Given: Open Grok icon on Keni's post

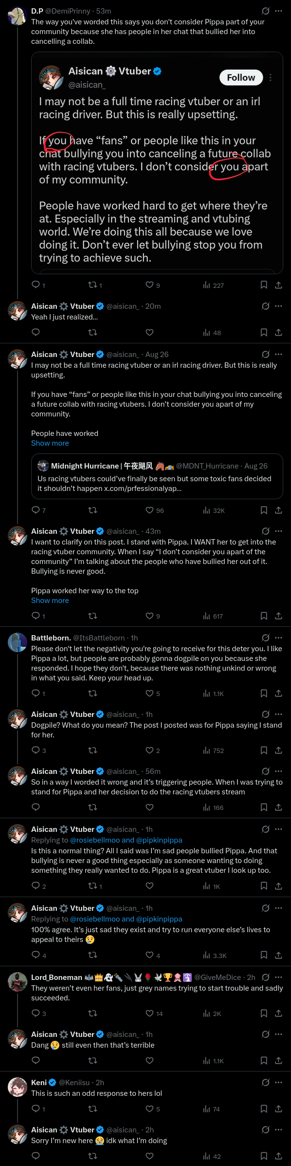Looking at the screenshot, I should pyautogui.click(x=266, y=1082).
